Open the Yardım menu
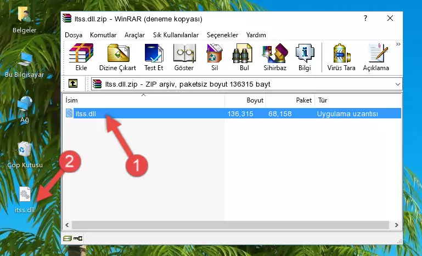The image size is (422, 256). (256, 35)
